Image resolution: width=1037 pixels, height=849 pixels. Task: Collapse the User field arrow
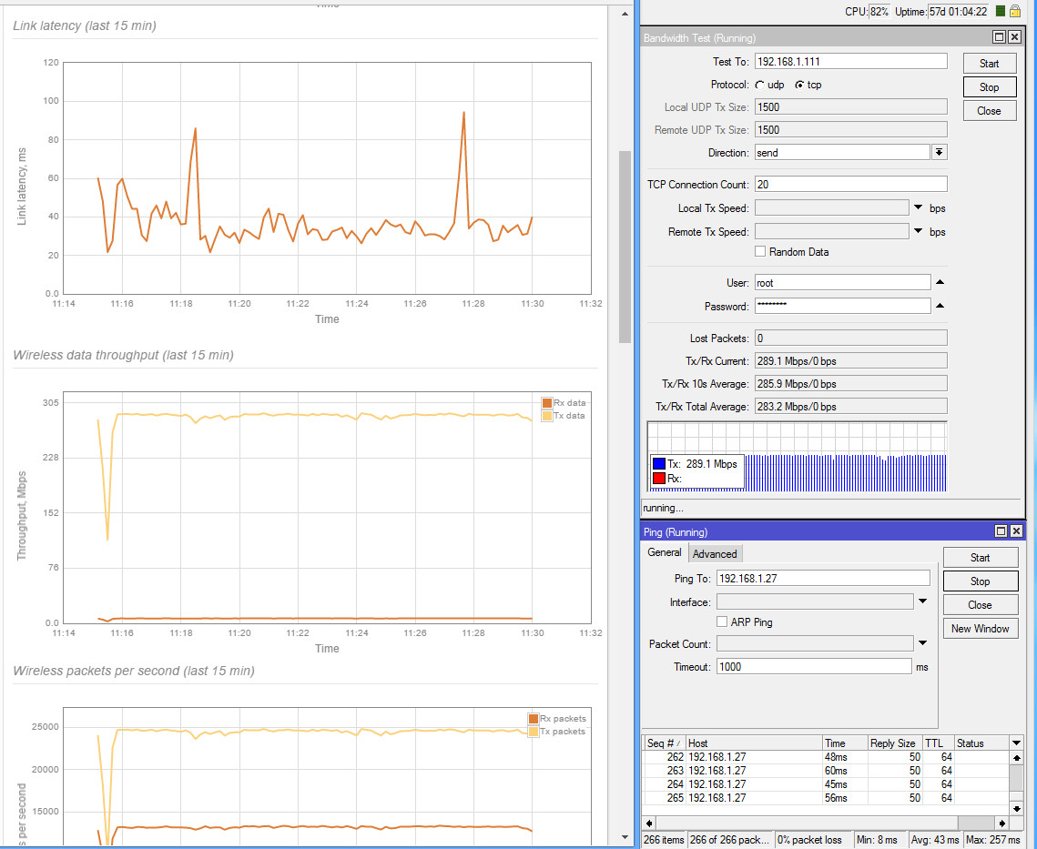[x=940, y=282]
